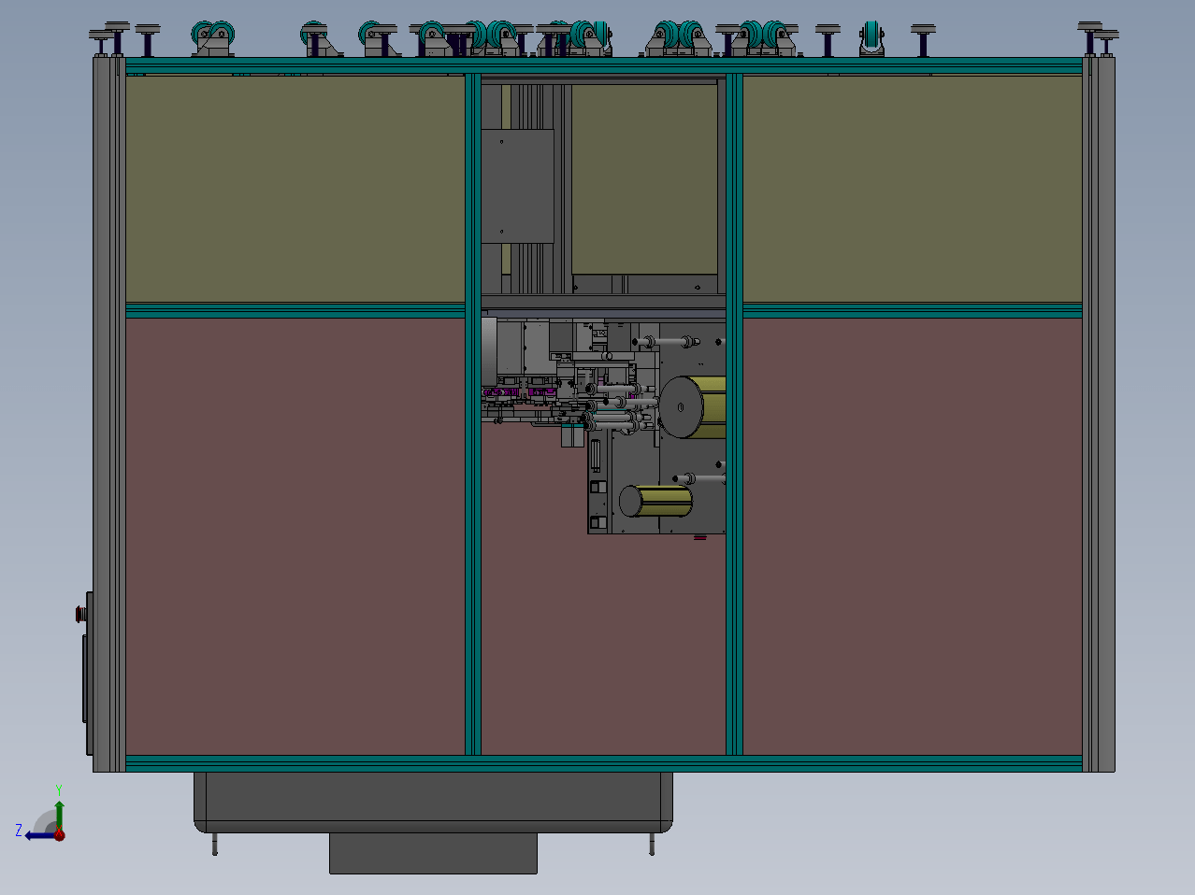Select the upper-right olive enclosure panel
1195x895 pixels.
tap(913, 190)
